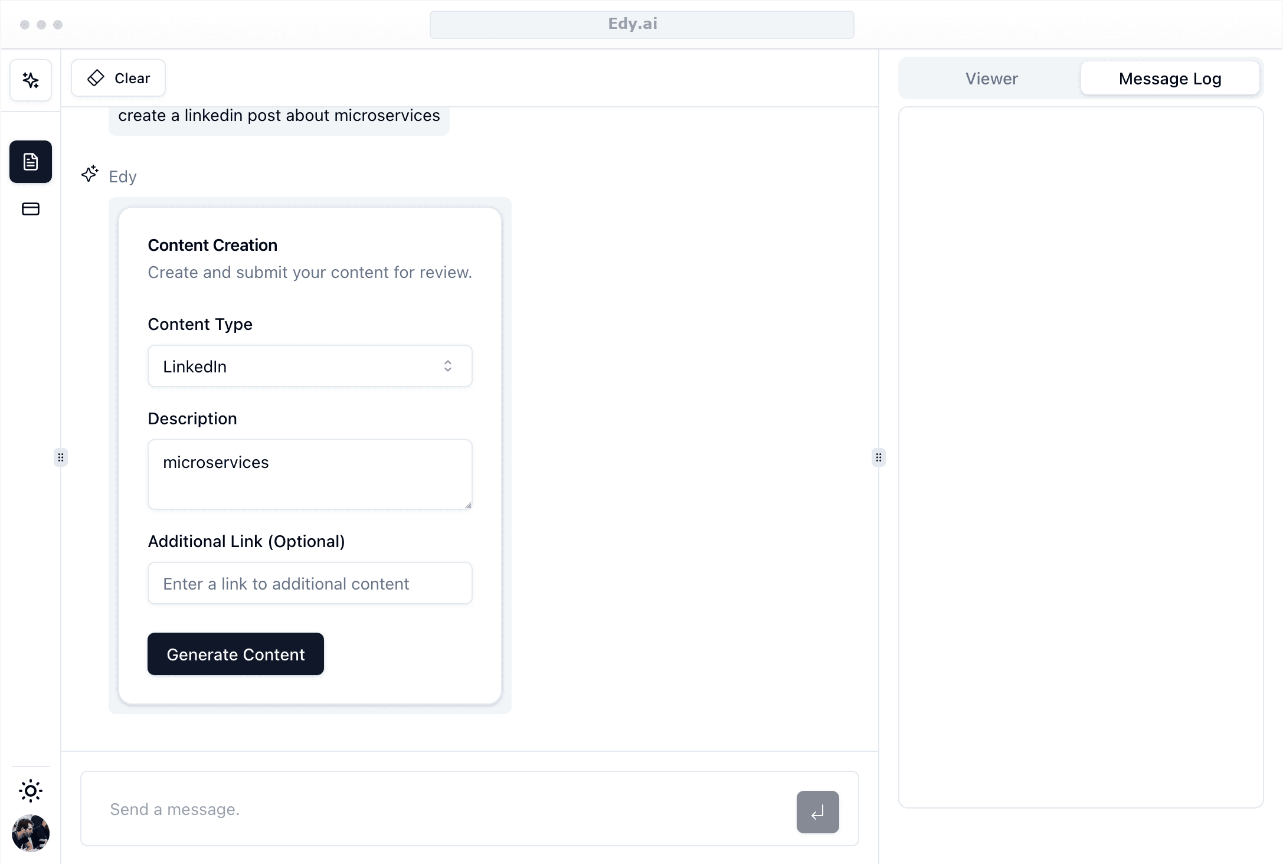Click the Clear chat button
1283x864 pixels.
119,78
